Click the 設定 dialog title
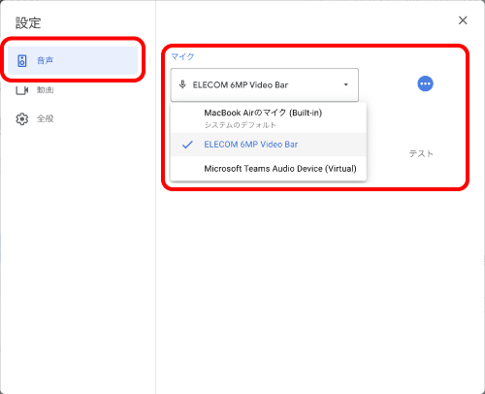 pyautogui.click(x=28, y=23)
